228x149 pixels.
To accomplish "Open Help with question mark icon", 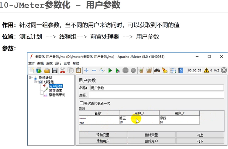I will pyautogui.click(x=181, y=71).
